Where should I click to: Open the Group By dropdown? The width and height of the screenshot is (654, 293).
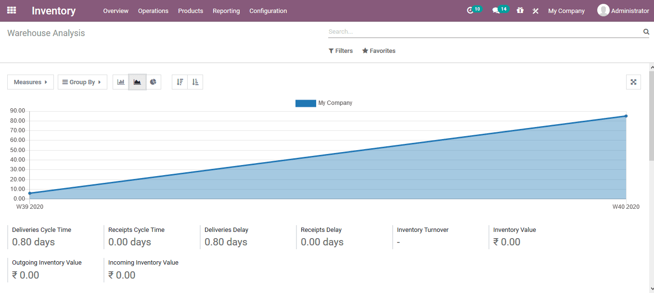[82, 82]
